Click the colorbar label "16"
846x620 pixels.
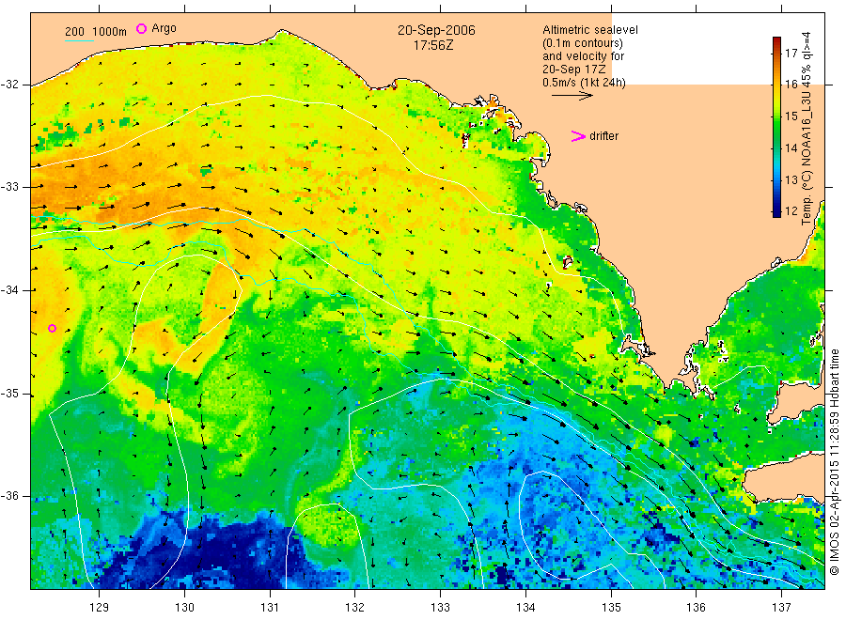[x=791, y=85]
